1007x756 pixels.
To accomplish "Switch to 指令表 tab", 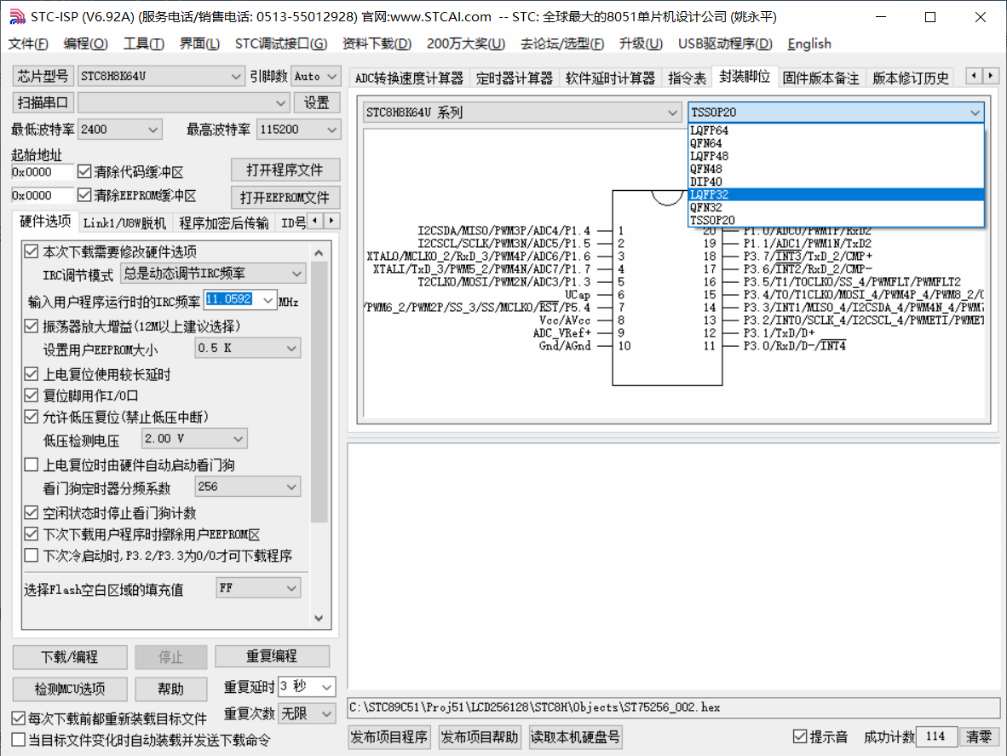I will pos(688,78).
